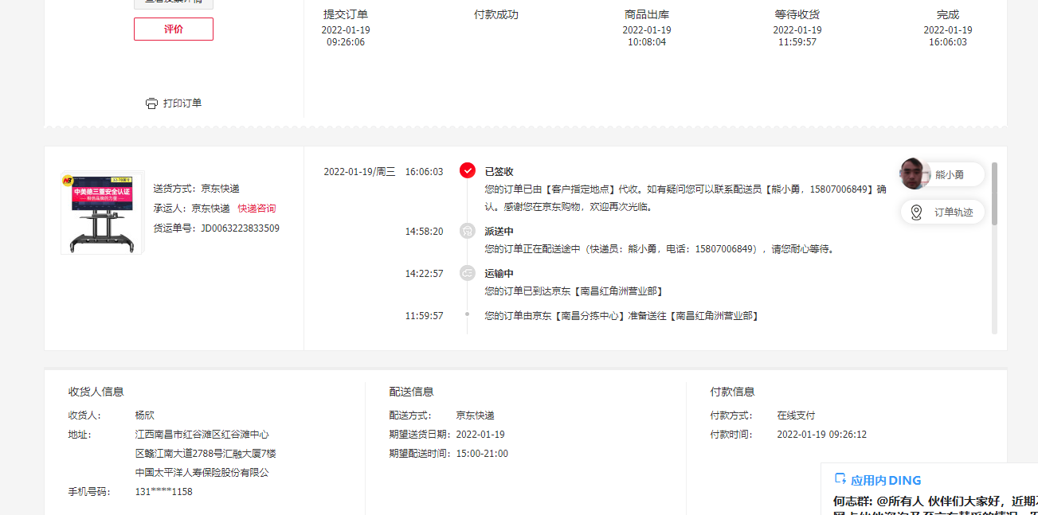Click phone number 131****1158
Viewport: 1038px width, 515px height.
pyautogui.click(x=164, y=492)
